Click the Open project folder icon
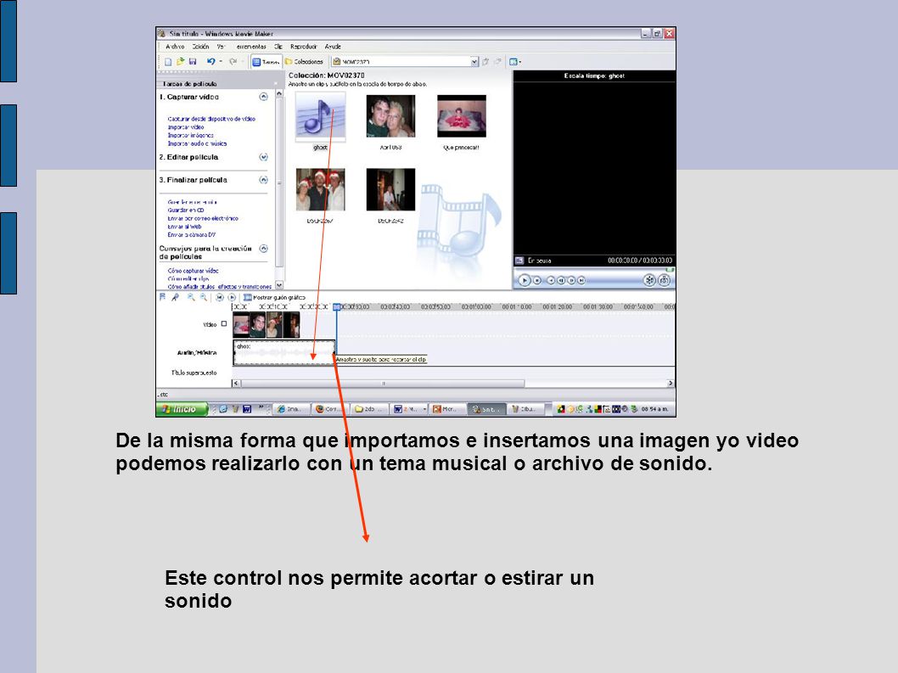The width and height of the screenshot is (898, 673). click(180, 62)
